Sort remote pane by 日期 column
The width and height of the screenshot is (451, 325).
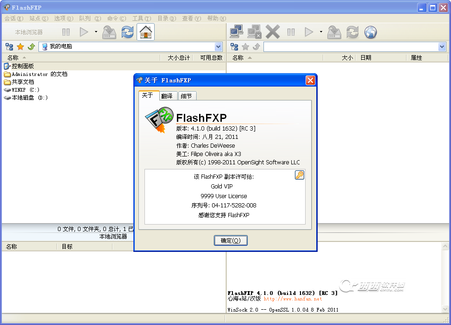click(382, 58)
